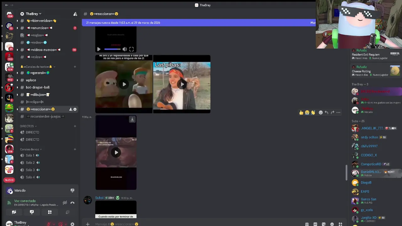React with waving hand emoji
The width and height of the screenshot is (402, 226).
[313, 112]
